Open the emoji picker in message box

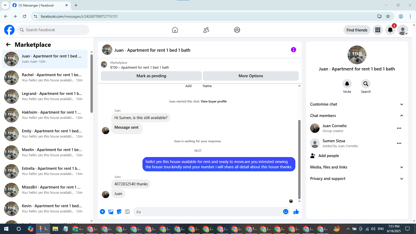coord(286,212)
